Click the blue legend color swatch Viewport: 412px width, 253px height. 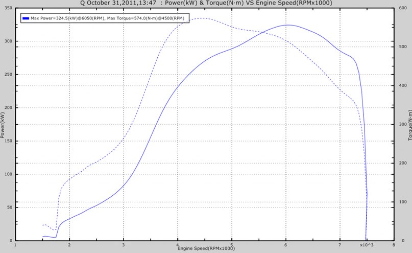(26, 18)
